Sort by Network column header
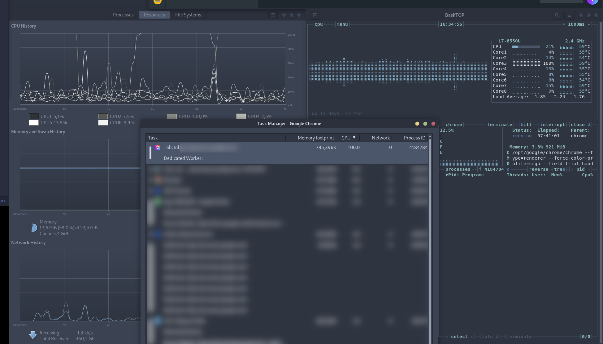Image resolution: width=603 pixels, height=344 pixels. coord(376,138)
